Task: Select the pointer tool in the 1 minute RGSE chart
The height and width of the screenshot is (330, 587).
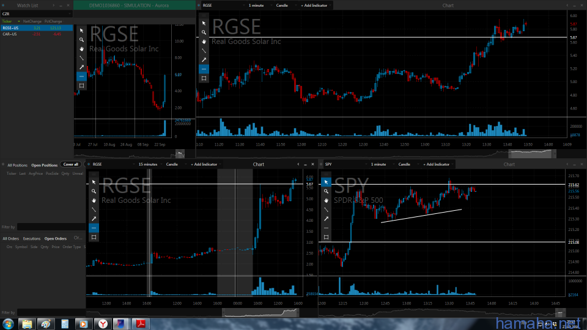Action: pos(204,23)
